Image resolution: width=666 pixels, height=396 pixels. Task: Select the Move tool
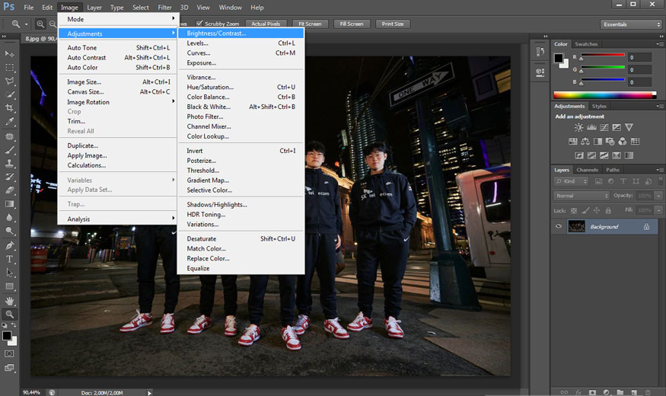pyautogui.click(x=9, y=53)
